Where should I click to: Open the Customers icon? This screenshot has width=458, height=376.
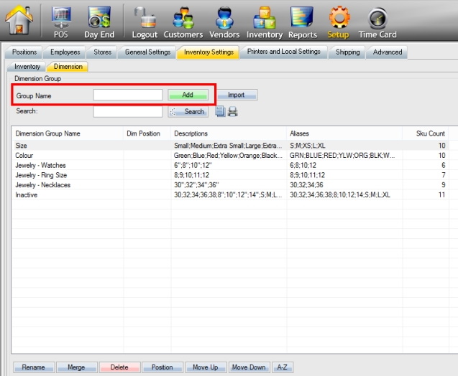point(183,22)
